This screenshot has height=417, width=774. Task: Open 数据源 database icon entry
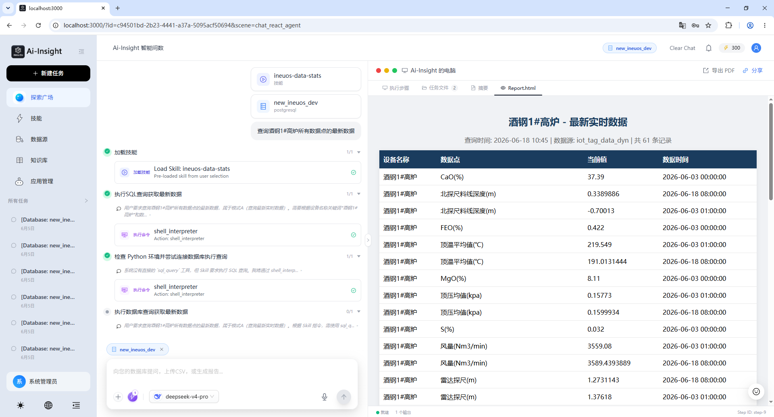pos(19,139)
